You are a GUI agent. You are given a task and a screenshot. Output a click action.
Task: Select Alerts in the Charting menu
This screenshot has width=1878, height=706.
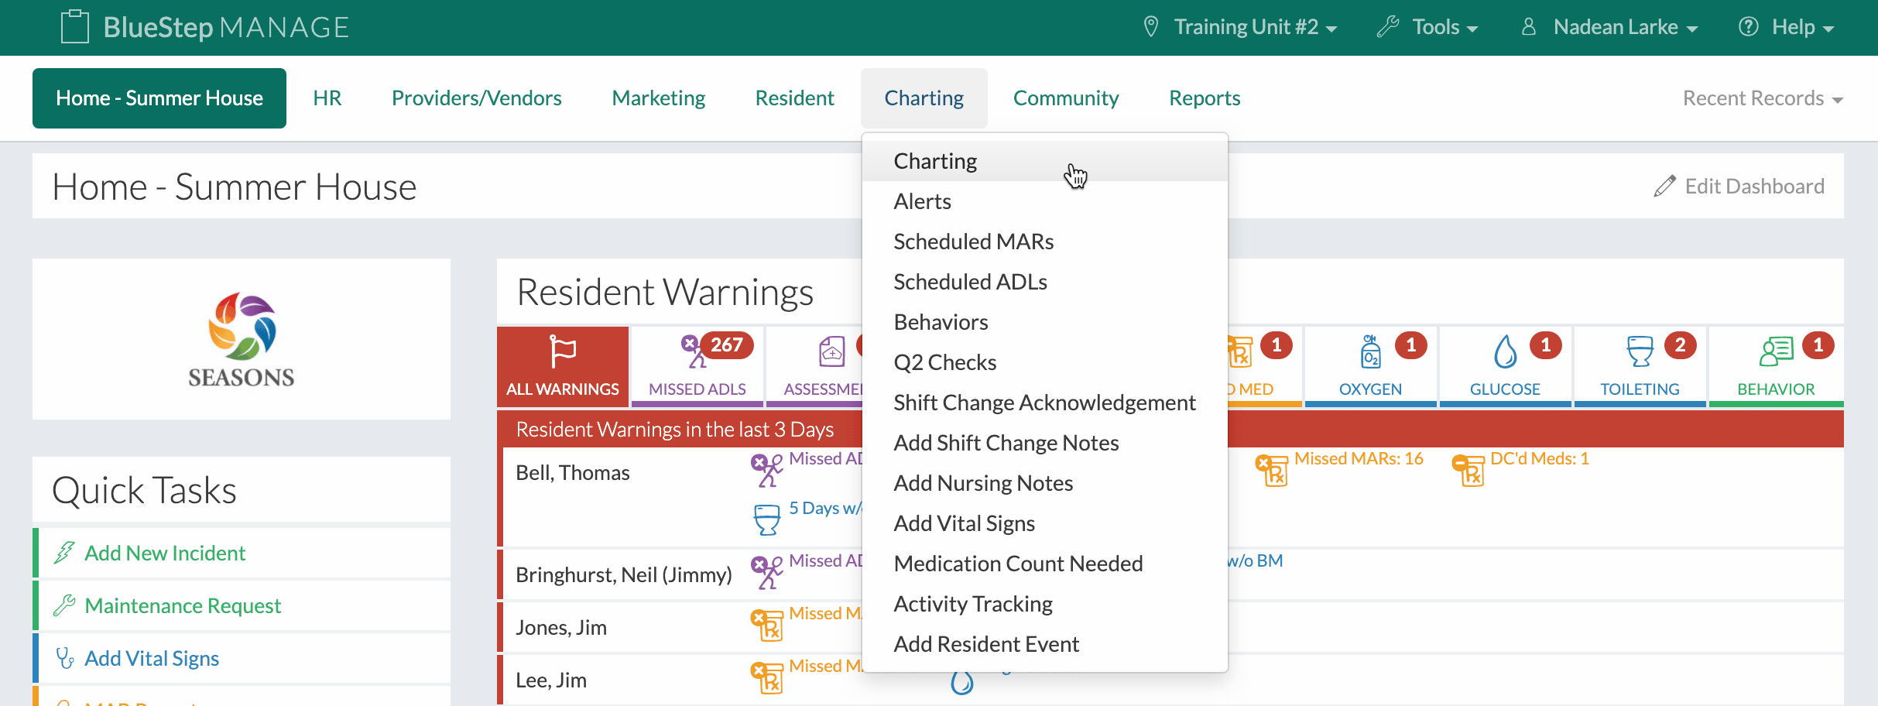point(1045,201)
